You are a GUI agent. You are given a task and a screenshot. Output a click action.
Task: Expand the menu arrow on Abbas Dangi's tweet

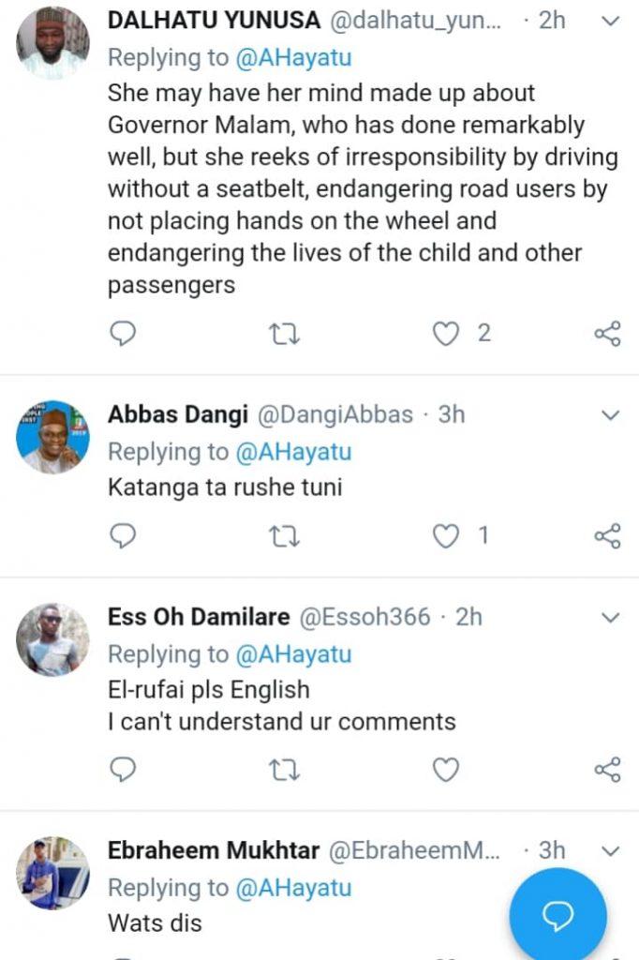610,414
